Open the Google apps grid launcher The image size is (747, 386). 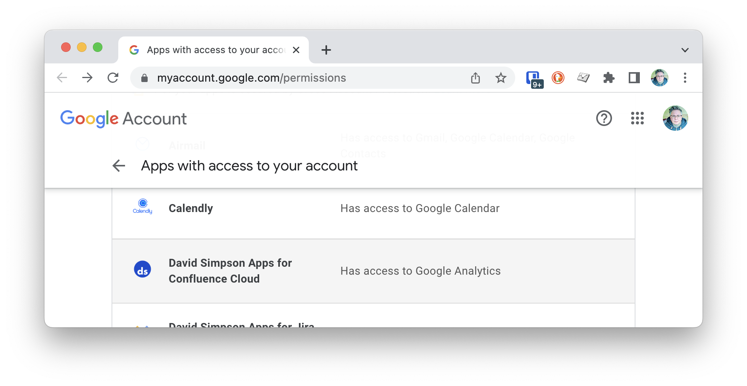637,118
